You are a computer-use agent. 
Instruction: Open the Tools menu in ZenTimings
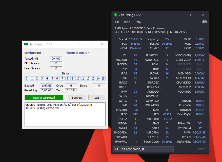127,22
